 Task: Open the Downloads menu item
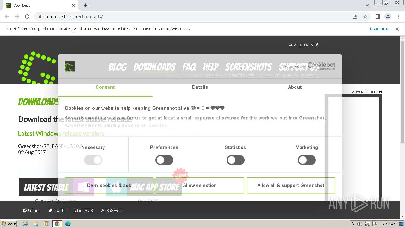tap(154, 67)
